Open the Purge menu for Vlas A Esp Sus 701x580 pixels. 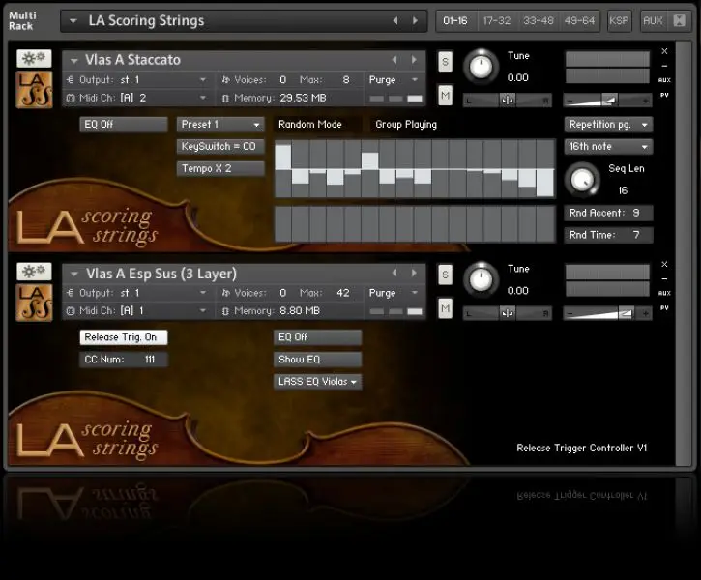[394, 293]
